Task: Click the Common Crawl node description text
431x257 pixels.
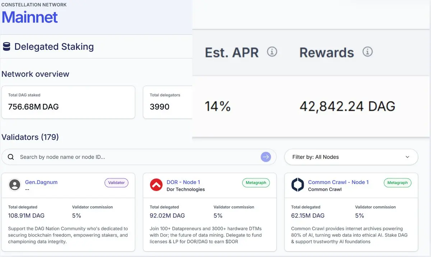Action: [349, 235]
